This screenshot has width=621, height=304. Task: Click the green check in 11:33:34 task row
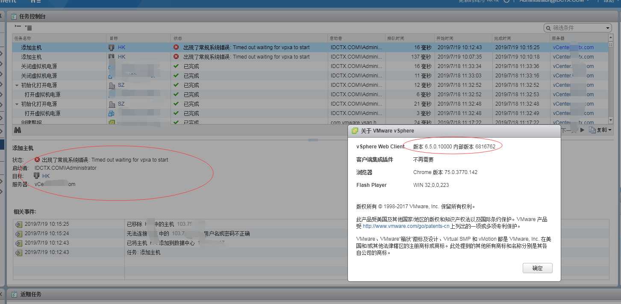(x=176, y=66)
